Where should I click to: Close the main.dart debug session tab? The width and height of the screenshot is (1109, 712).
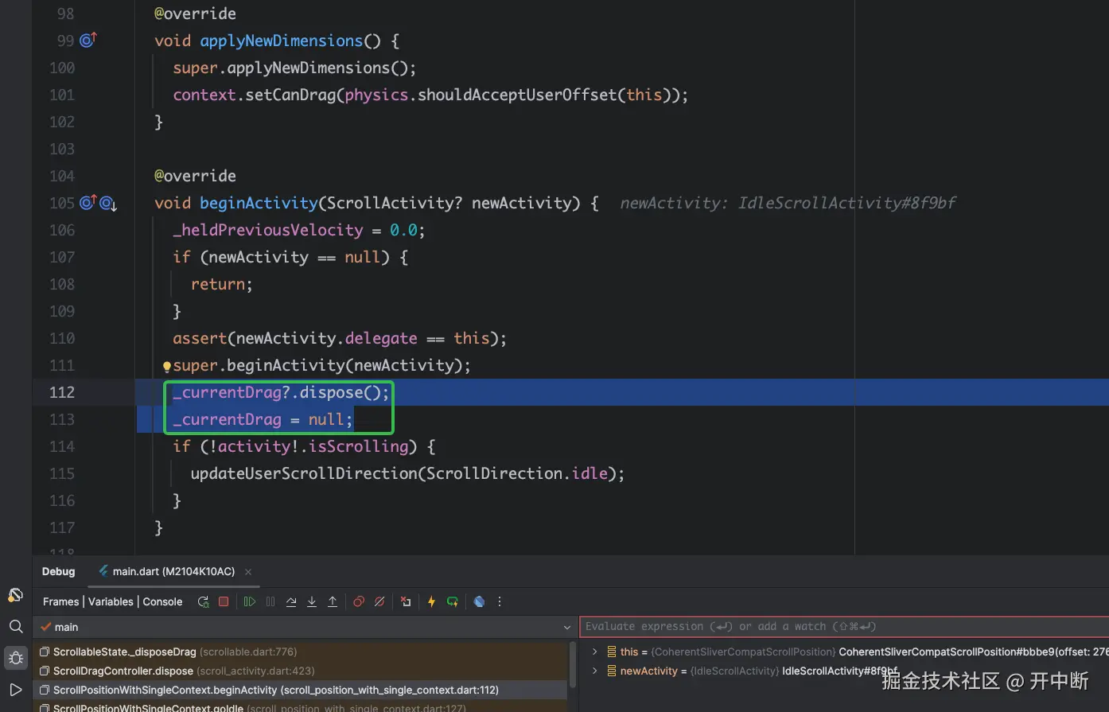pos(248,572)
